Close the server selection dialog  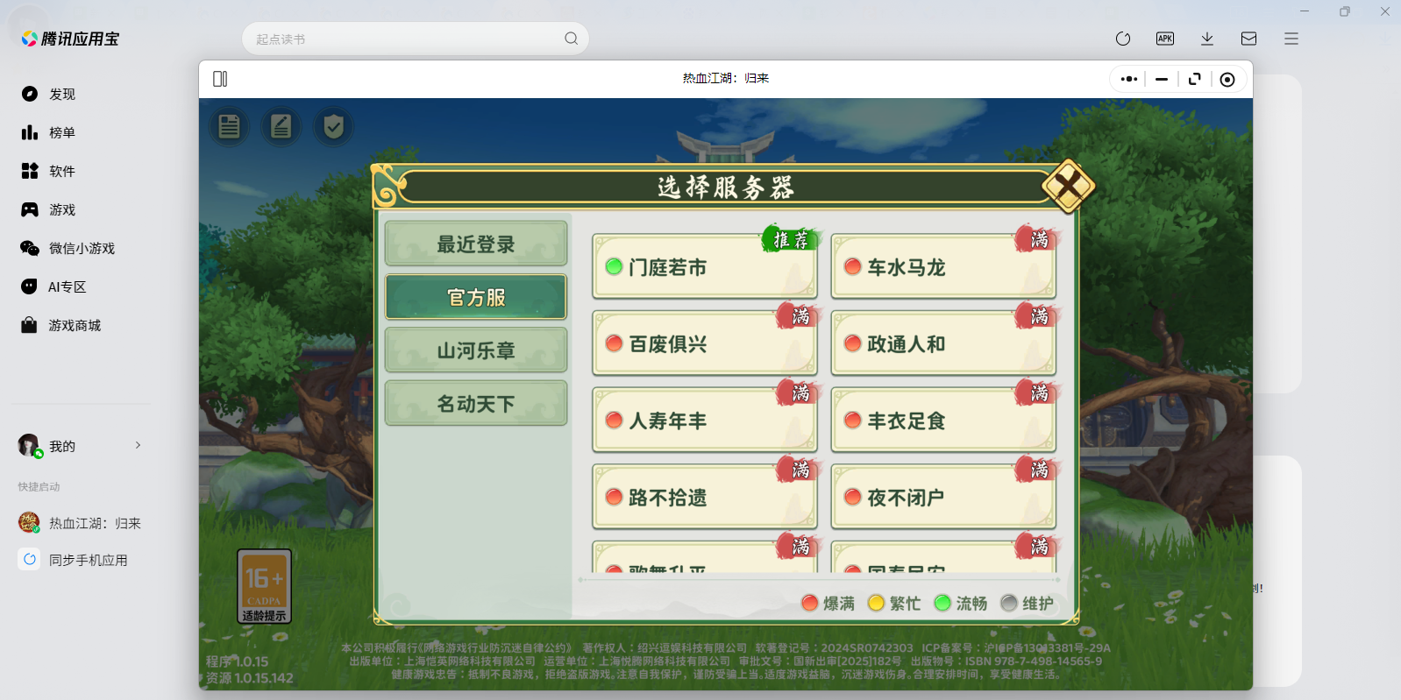coord(1067,186)
